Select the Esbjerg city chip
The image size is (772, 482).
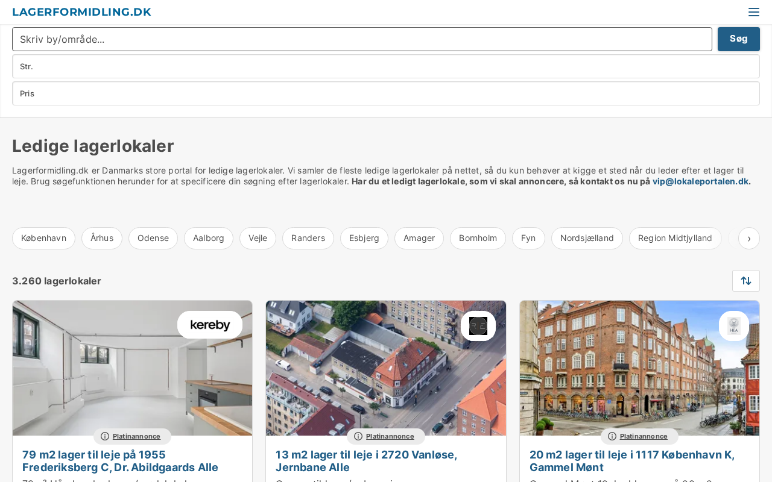pyautogui.click(x=364, y=238)
